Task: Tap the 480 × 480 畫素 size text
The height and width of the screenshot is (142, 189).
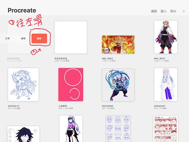Action: coord(108,109)
